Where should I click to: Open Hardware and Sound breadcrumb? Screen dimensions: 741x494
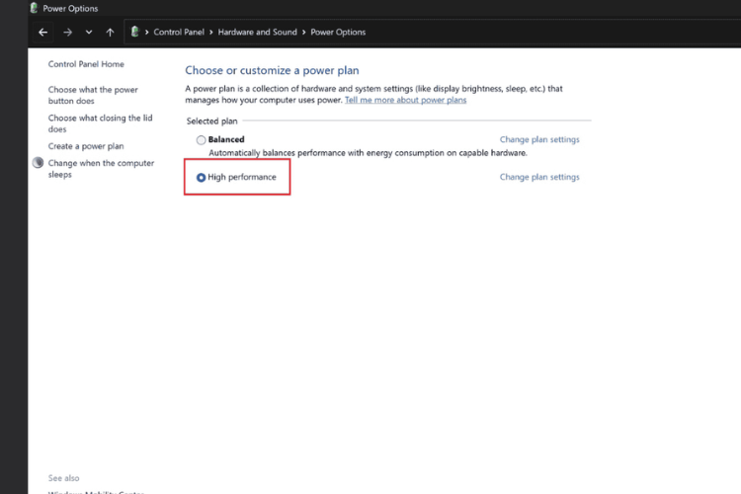(x=257, y=33)
